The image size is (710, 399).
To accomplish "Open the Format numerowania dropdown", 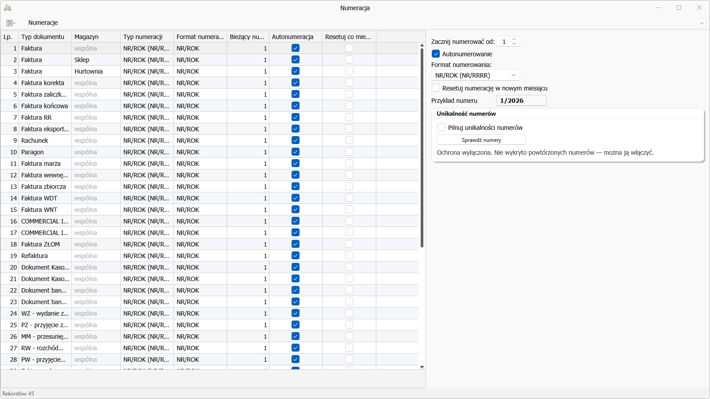I will [475, 75].
